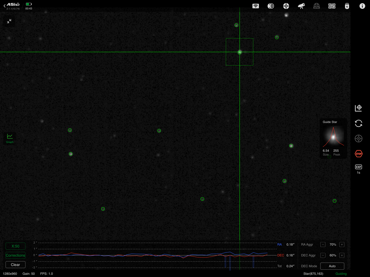Open the info icon
Image resolution: width=370 pixels, height=277 pixels.
click(x=362, y=6)
